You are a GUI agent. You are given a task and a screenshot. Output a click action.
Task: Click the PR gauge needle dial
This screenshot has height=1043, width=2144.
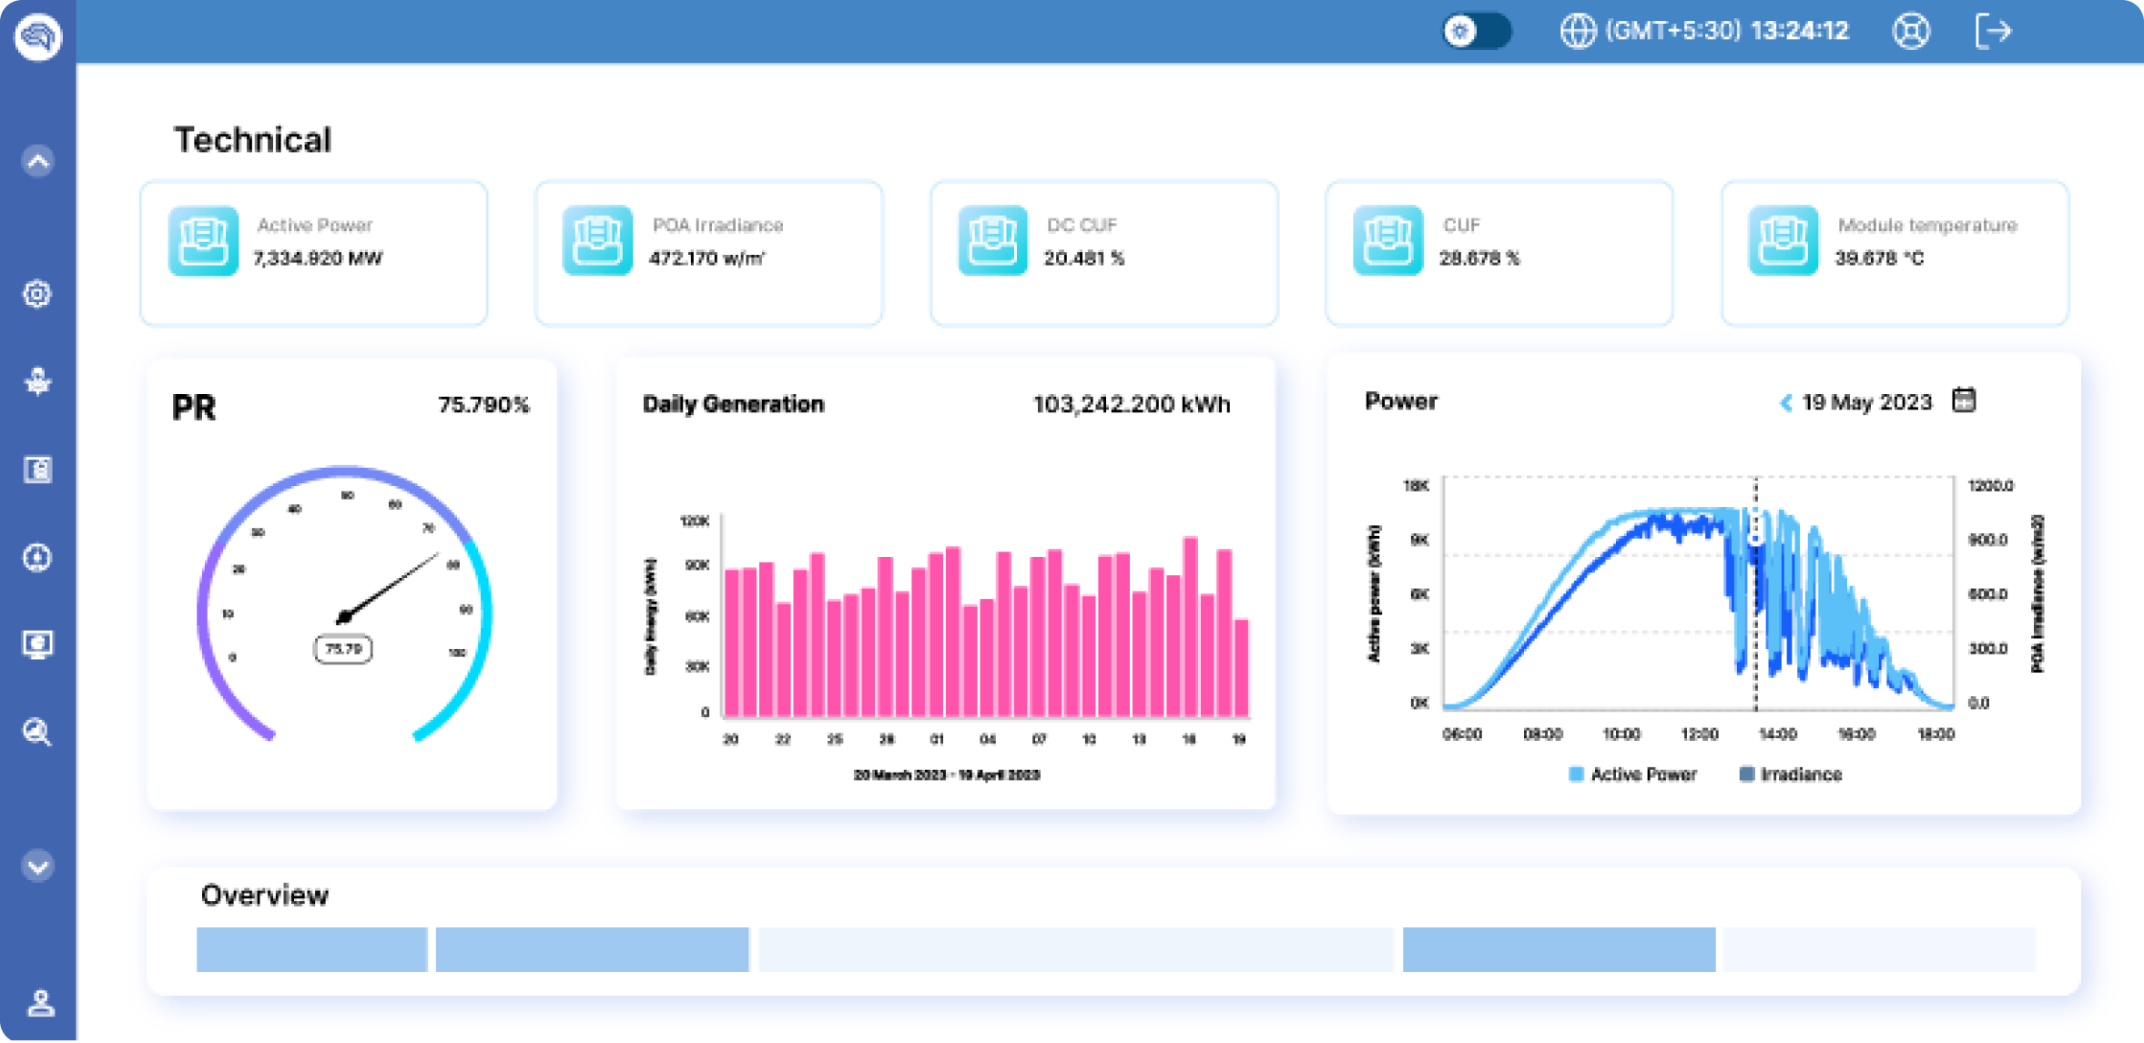[345, 605]
